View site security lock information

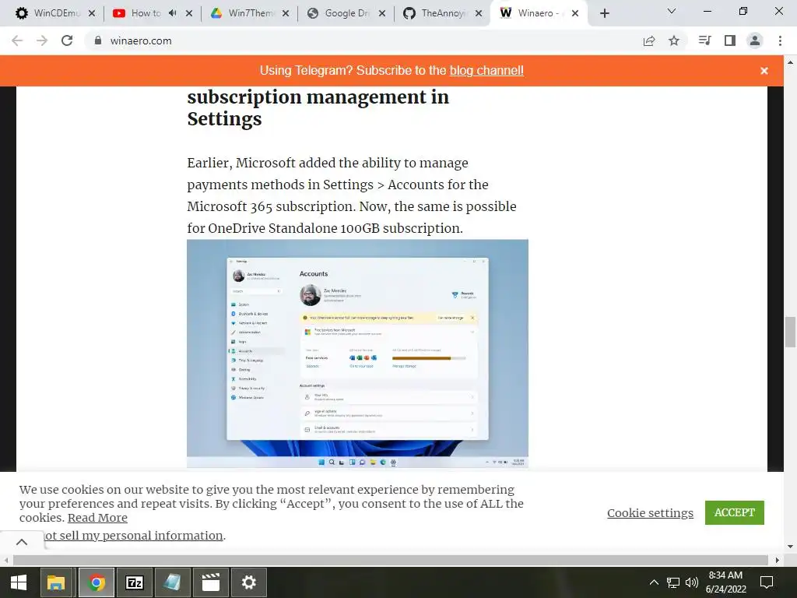[x=98, y=40]
